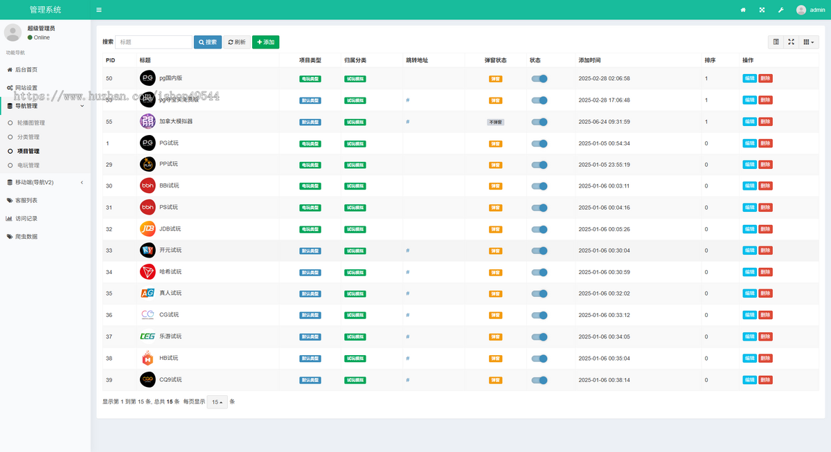Click the 标题 search input field
The height and width of the screenshot is (452, 831).
[x=154, y=42]
